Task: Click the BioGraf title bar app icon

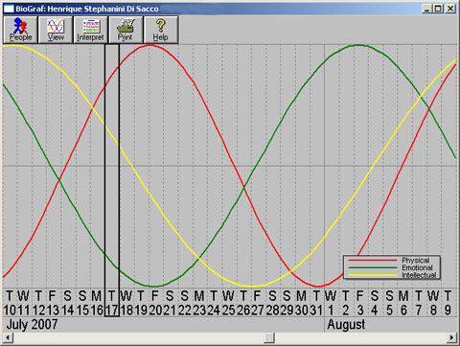Action: coord(9,9)
